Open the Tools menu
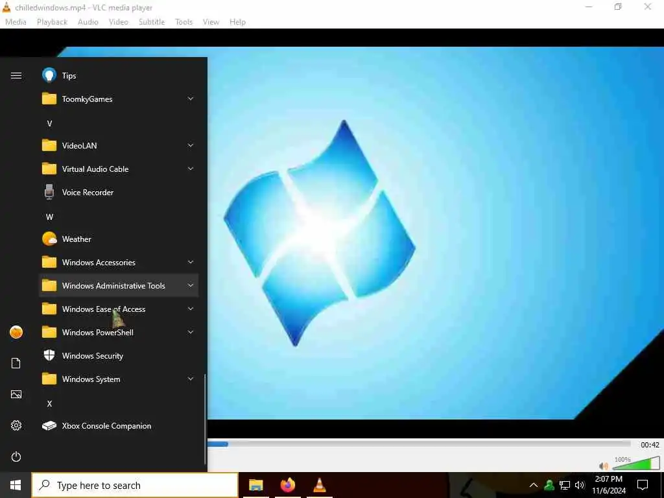Viewport: 664px width, 498px height. click(184, 22)
